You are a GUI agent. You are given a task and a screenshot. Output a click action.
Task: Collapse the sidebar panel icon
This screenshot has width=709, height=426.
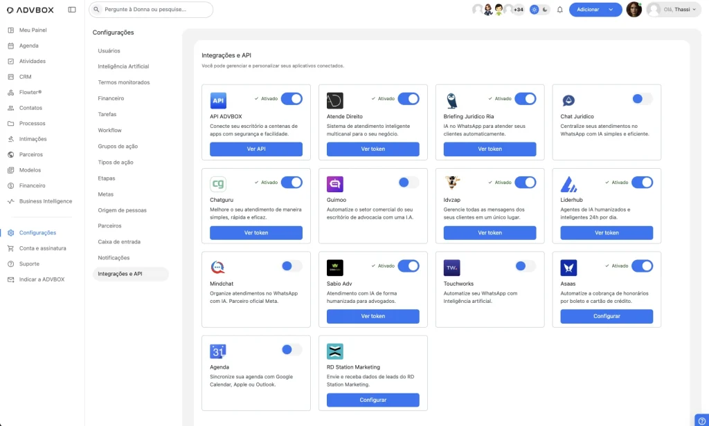click(72, 10)
